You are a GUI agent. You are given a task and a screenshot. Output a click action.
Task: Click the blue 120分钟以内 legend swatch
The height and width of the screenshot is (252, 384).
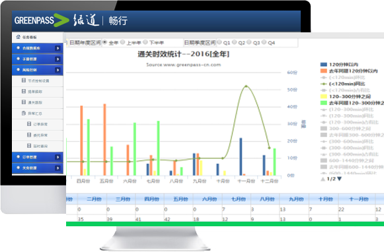(x=323, y=65)
